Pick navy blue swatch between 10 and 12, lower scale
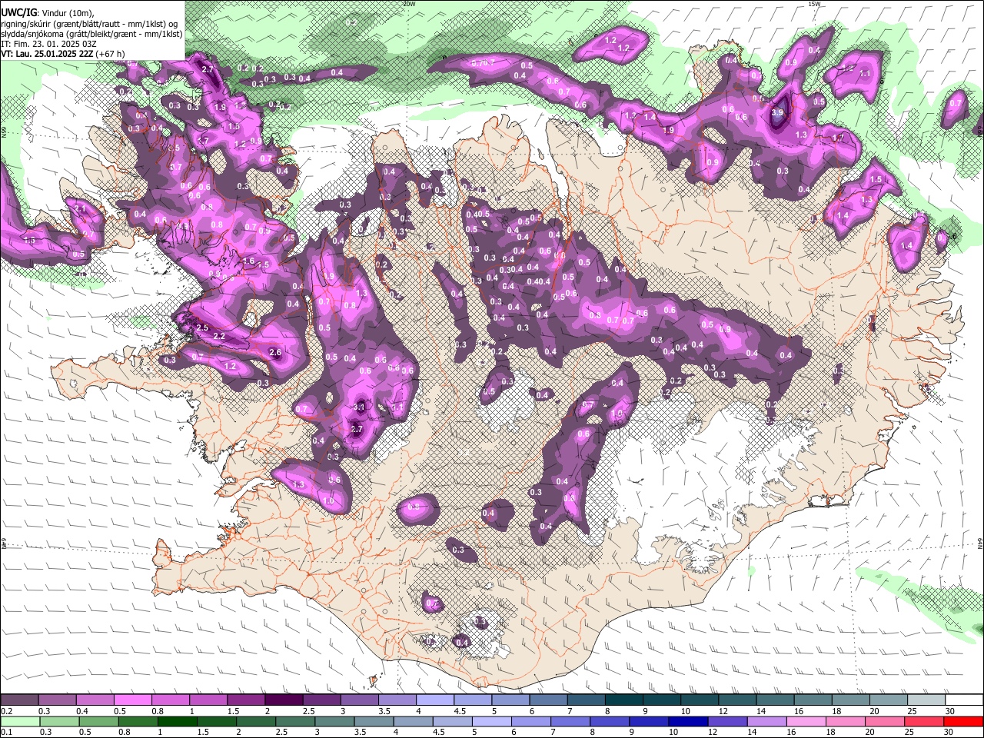The height and width of the screenshot is (738, 984). [x=689, y=721]
